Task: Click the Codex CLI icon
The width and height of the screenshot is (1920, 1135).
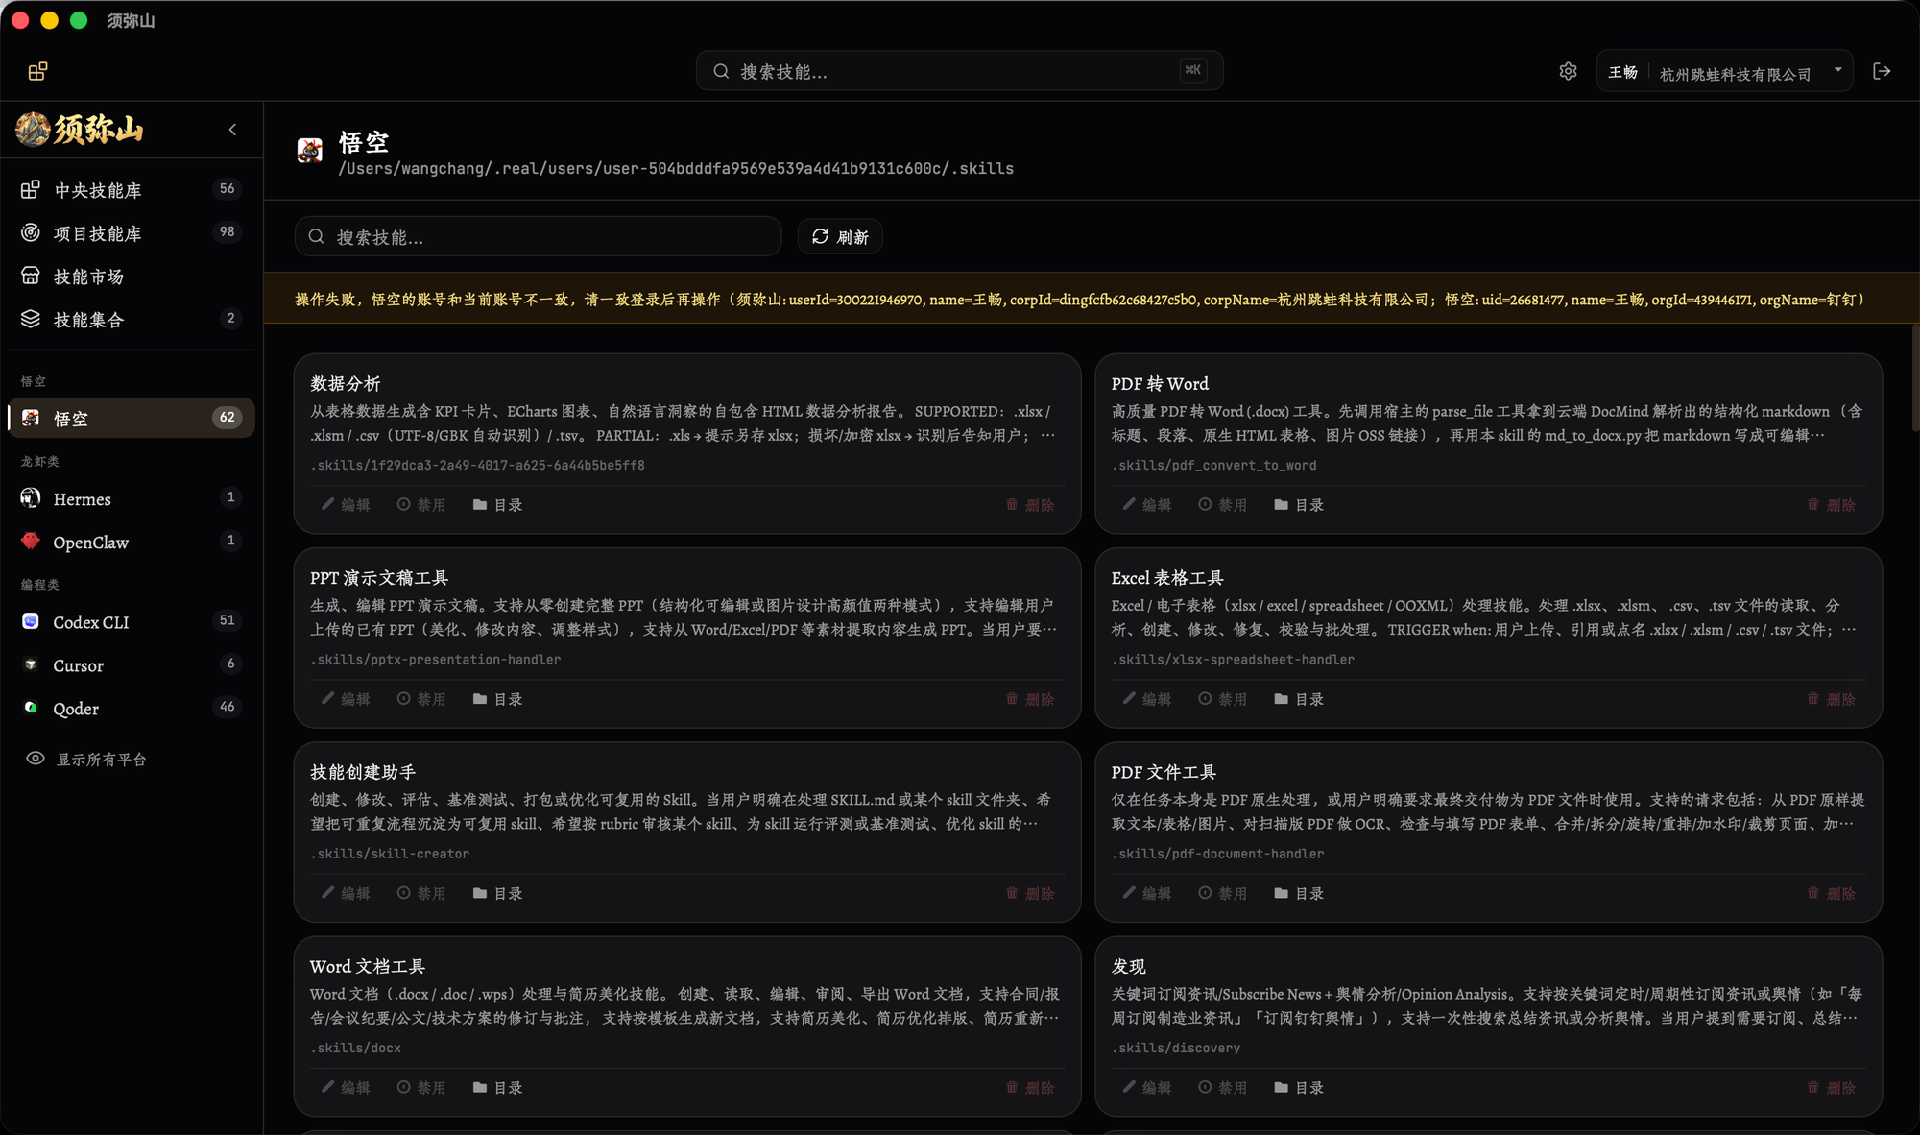Action: coord(31,621)
